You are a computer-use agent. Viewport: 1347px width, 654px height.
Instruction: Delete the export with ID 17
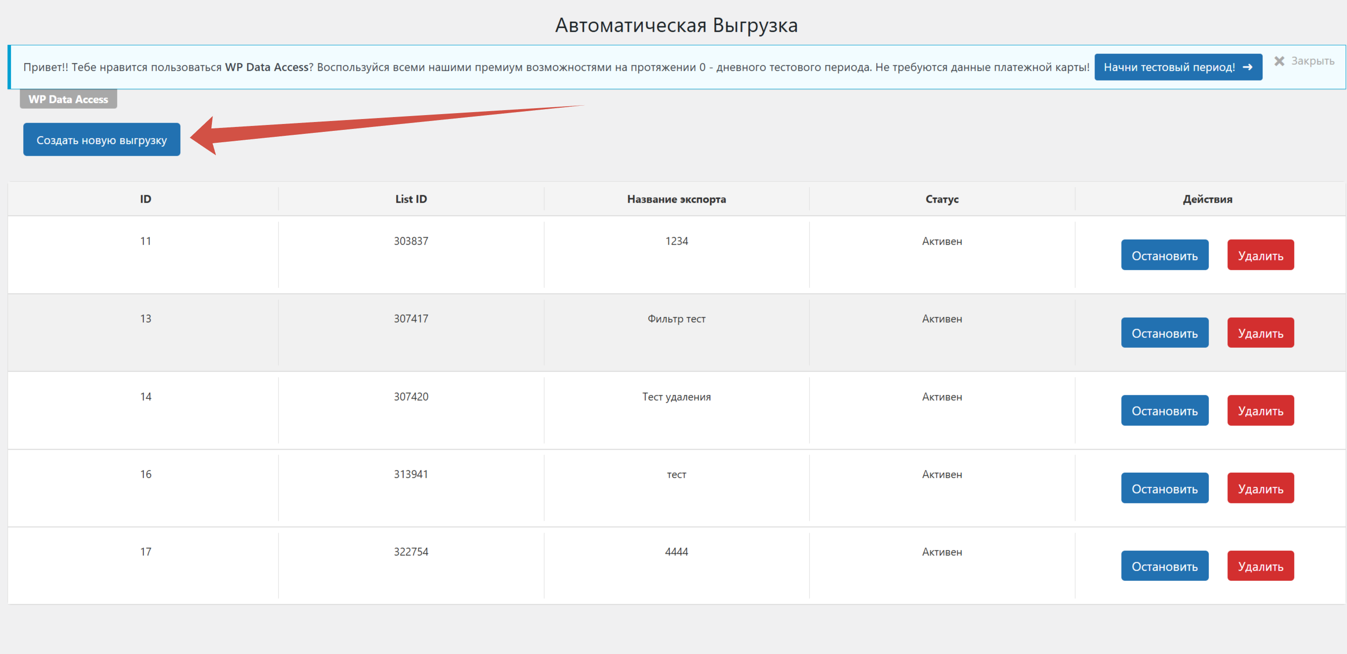(x=1260, y=566)
